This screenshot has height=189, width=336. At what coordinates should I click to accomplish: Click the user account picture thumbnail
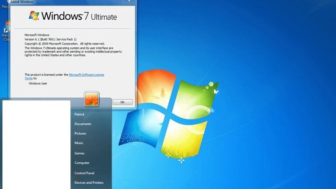pos(91,99)
